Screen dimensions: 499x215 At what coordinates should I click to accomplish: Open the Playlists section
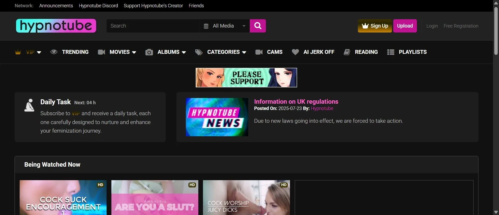[x=413, y=52]
